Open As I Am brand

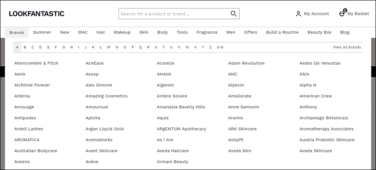[x=165, y=140]
